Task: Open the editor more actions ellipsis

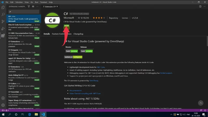Action: coord(205,6)
